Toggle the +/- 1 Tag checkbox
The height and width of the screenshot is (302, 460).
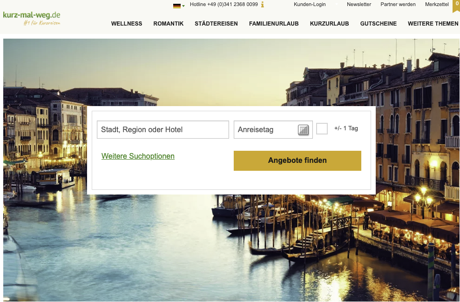point(322,129)
